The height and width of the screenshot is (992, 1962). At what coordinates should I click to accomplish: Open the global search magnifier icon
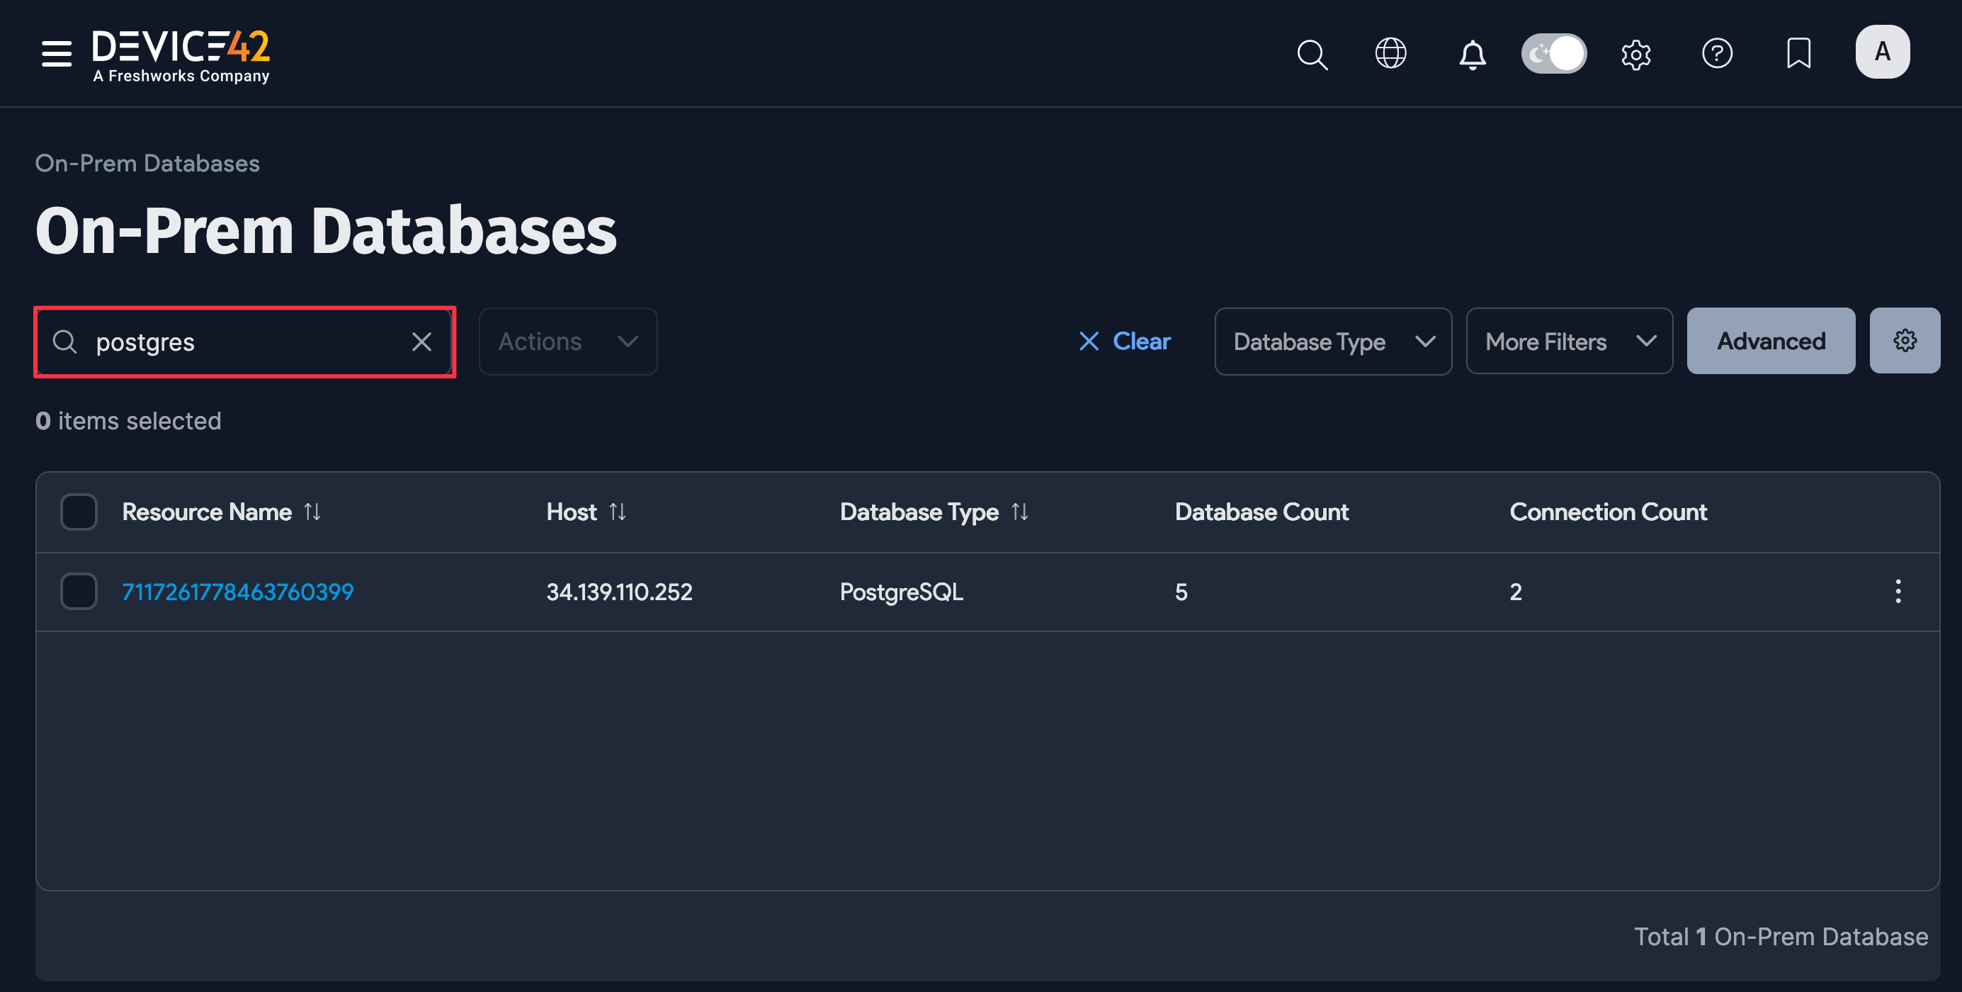[x=1312, y=53]
